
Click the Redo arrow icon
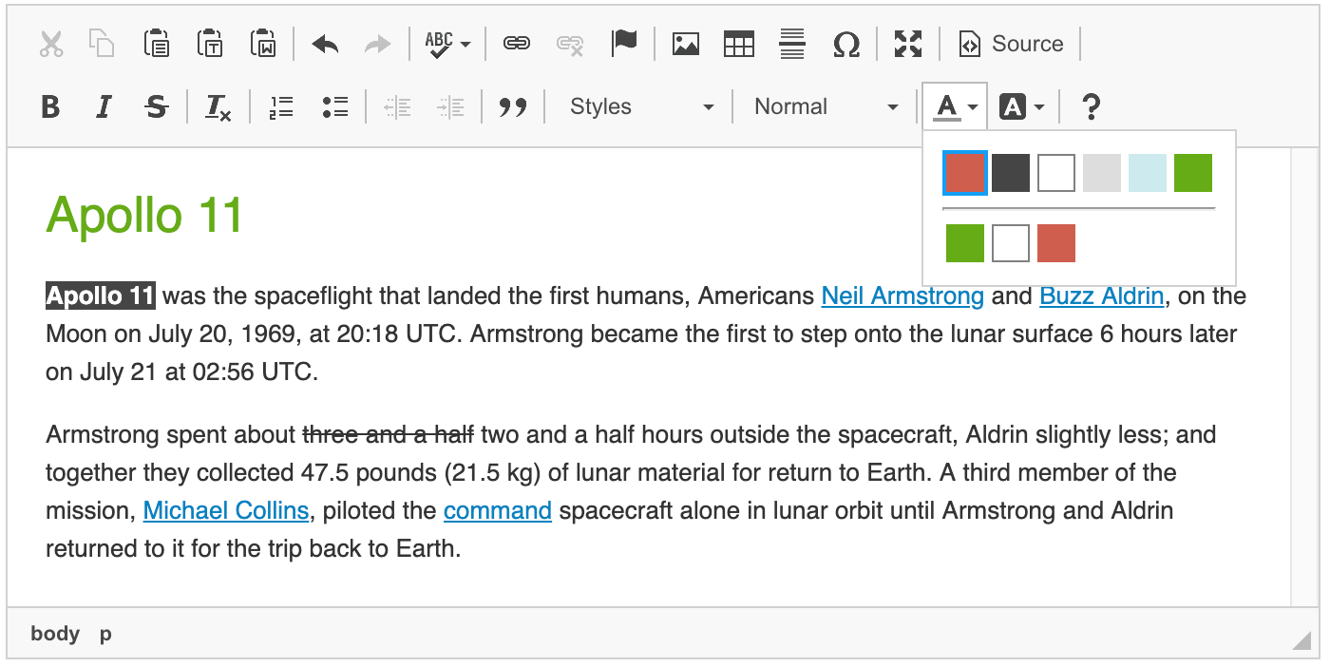click(x=378, y=44)
